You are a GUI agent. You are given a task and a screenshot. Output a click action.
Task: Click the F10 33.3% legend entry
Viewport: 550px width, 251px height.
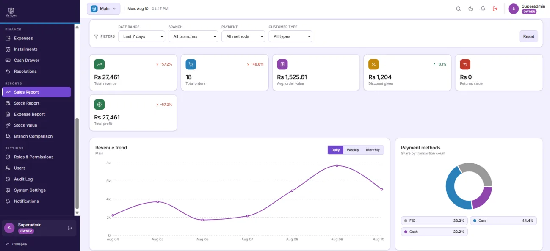(x=434, y=221)
